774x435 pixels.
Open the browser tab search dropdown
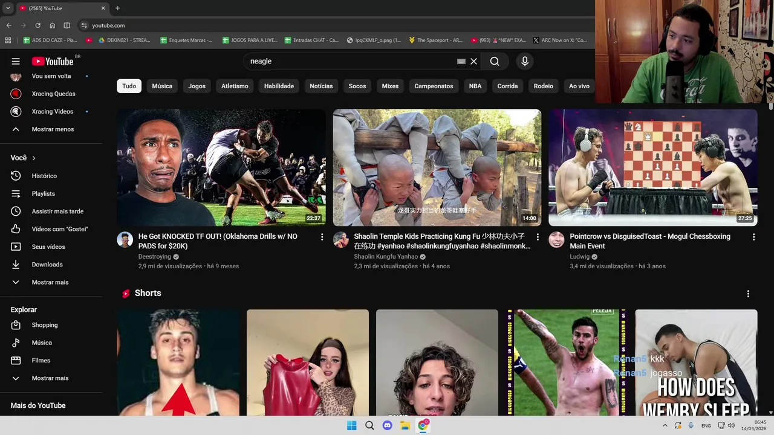tap(8, 8)
